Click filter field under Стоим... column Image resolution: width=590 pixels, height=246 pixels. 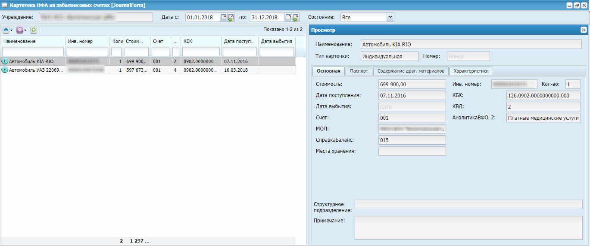click(137, 52)
